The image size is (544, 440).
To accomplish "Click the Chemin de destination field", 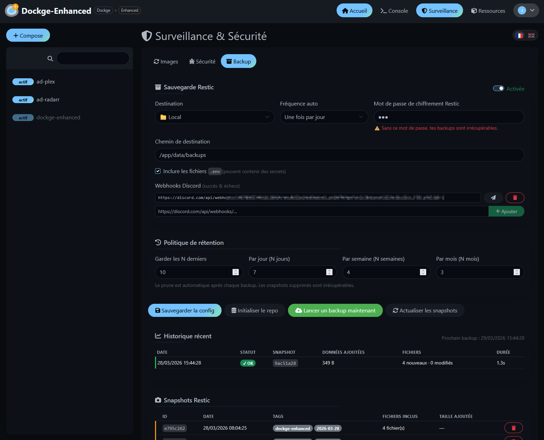I will [x=339, y=155].
